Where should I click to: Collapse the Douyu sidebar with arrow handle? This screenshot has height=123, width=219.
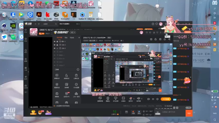pyautogui.click(x=28, y=72)
